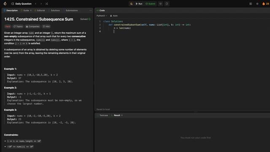The width and height of the screenshot is (270, 152).
Task: Reveal the Hint
Action: (x=46, y=26)
